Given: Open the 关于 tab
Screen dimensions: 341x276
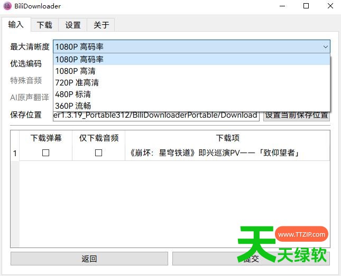Looking at the screenshot, I should coord(101,25).
